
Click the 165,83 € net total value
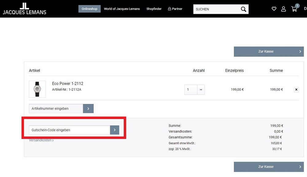coord(276,143)
